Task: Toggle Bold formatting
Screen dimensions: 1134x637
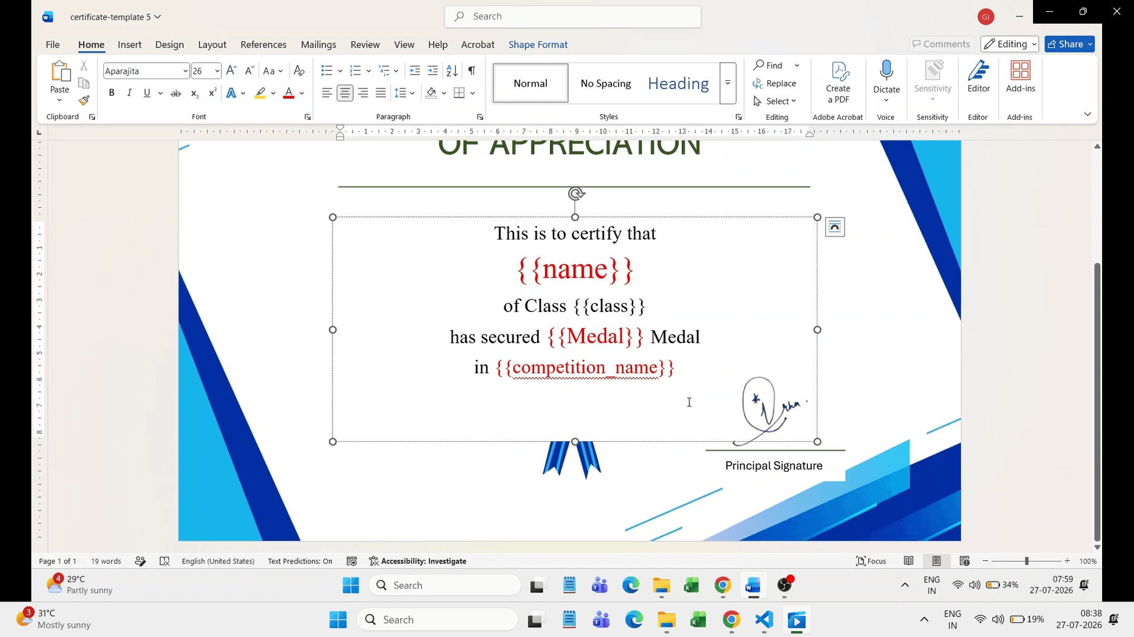Action: point(112,93)
